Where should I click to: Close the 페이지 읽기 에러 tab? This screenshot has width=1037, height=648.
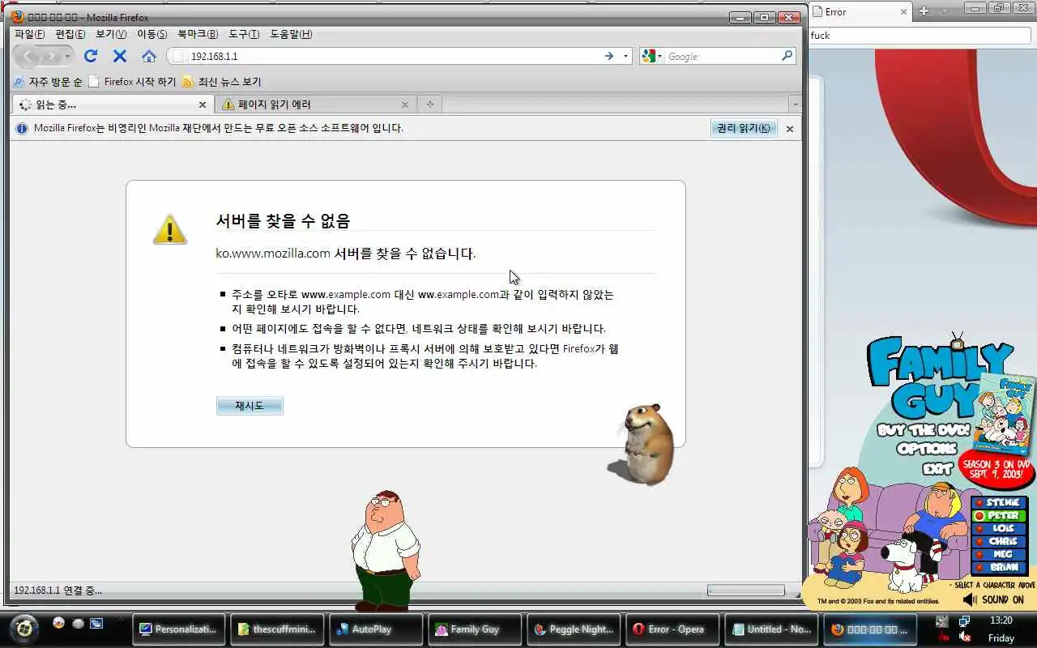(405, 104)
